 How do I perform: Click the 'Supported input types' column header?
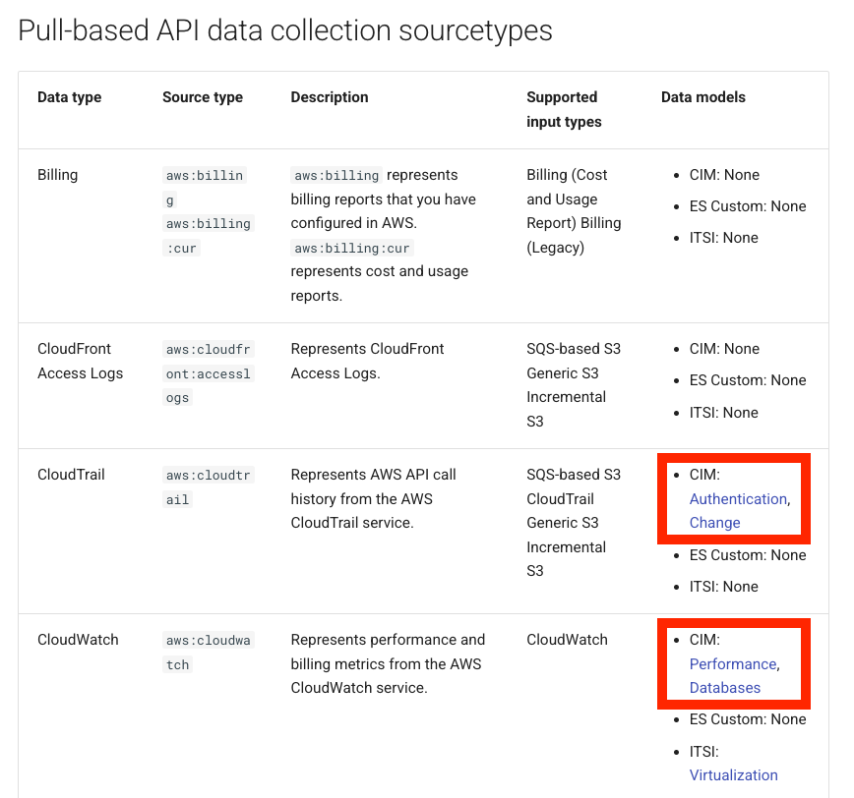point(565,109)
